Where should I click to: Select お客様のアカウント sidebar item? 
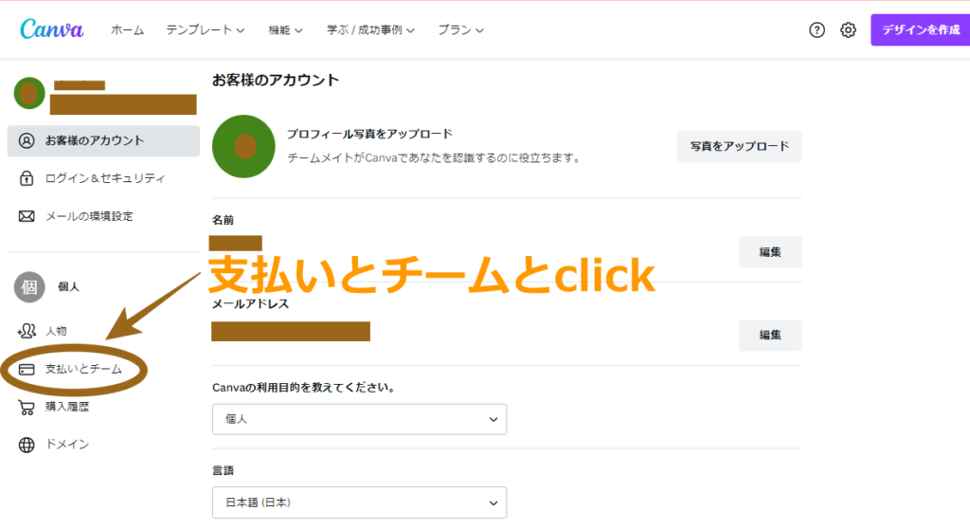click(103, 140)
